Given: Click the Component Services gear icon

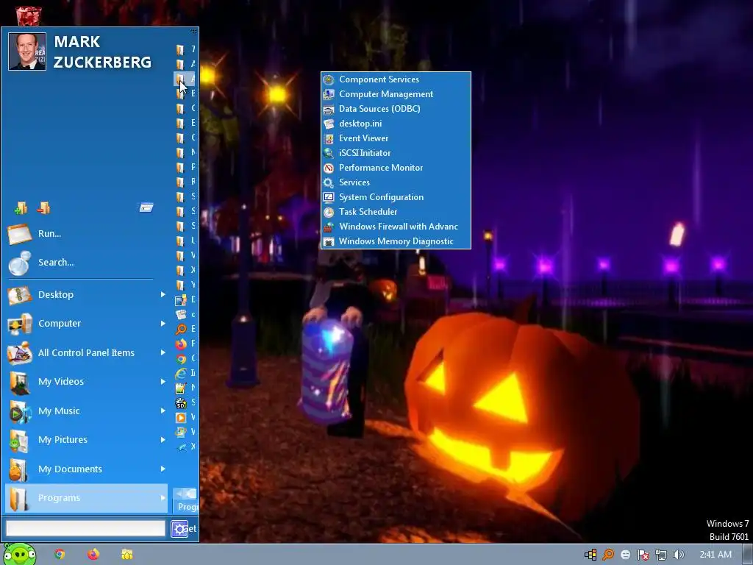Looking at the screenshot, I should tap(329, 79).
